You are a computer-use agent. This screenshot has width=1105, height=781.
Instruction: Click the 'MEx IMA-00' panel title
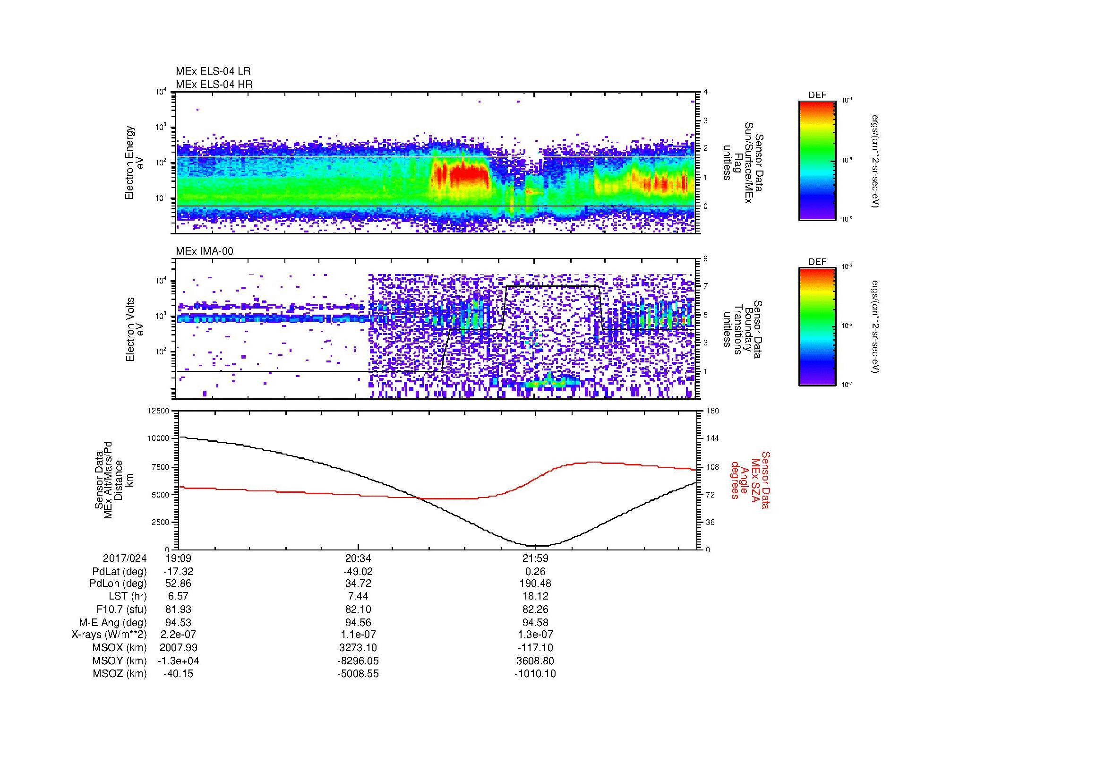click(205, 252)
